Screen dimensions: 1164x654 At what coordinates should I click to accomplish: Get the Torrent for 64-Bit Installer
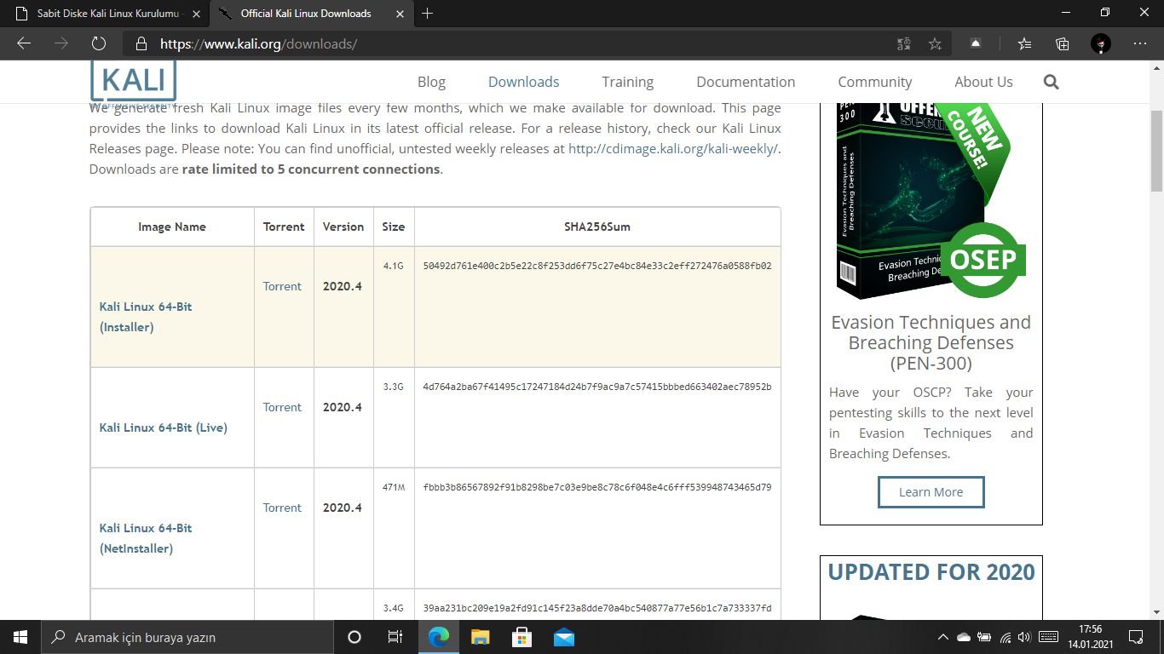point(282,286)
